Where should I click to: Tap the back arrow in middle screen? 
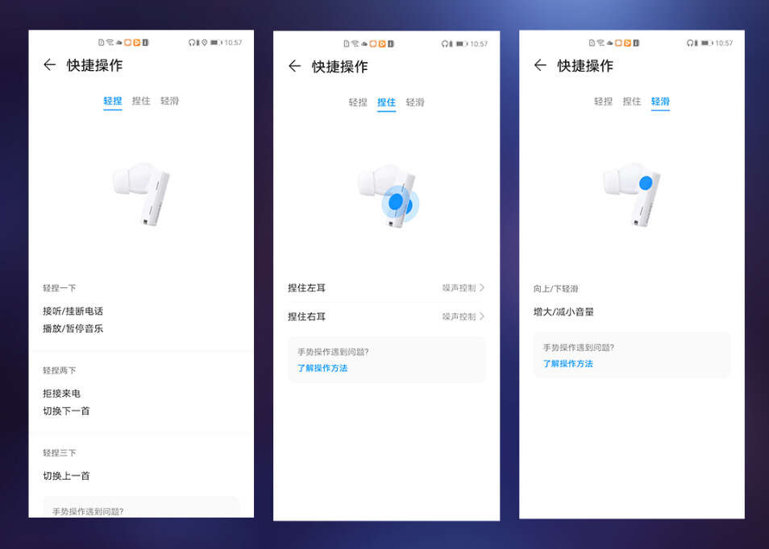[295, 66]
